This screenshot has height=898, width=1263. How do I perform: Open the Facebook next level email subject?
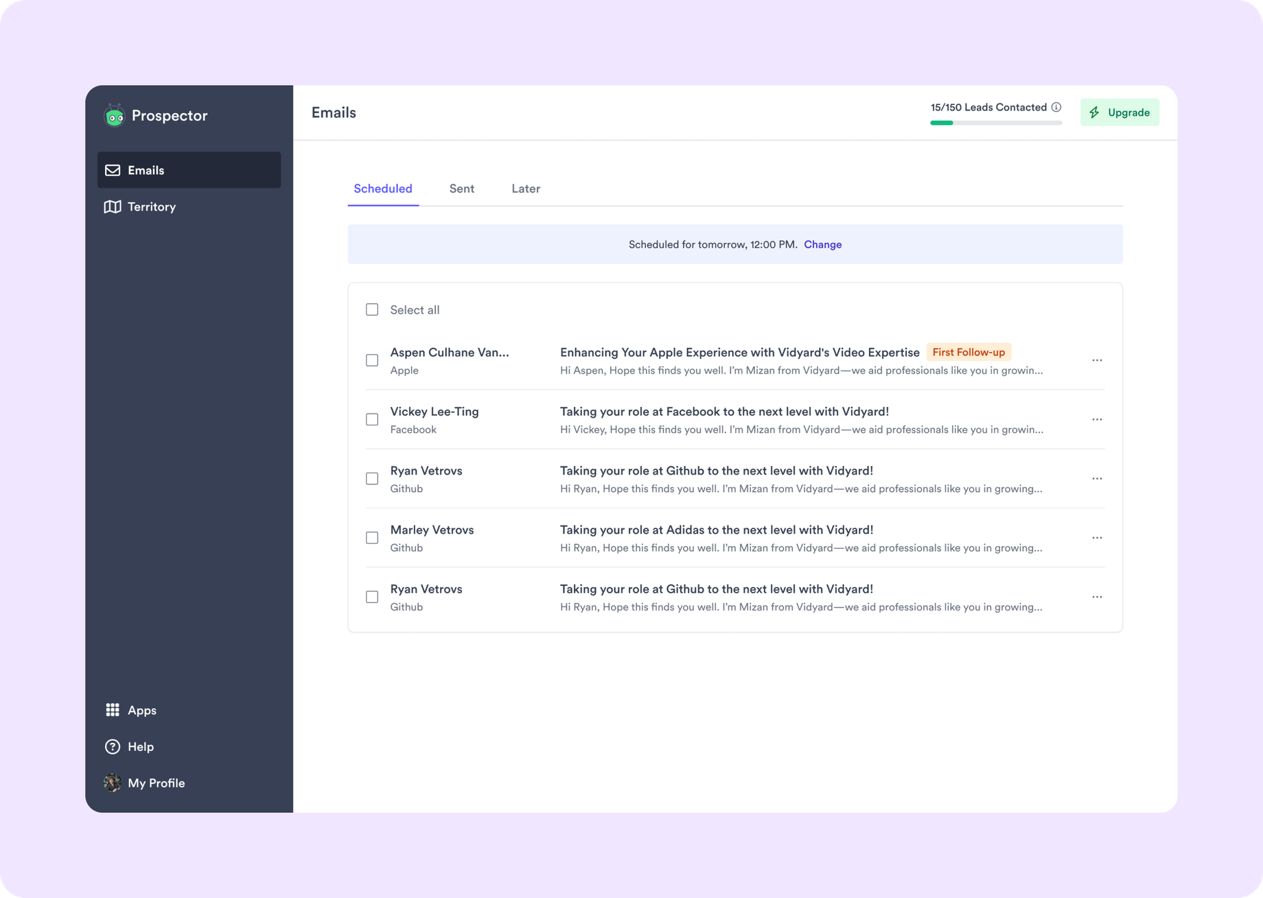[724, 412]
